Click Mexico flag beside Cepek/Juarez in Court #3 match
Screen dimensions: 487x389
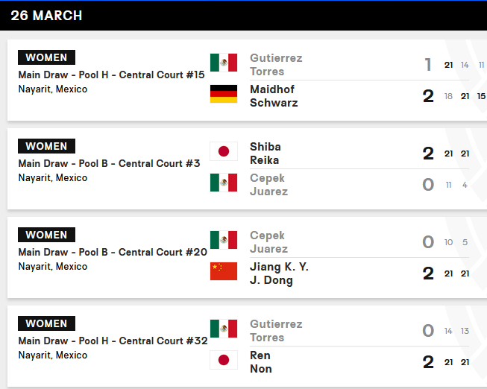tap(224, 183)
